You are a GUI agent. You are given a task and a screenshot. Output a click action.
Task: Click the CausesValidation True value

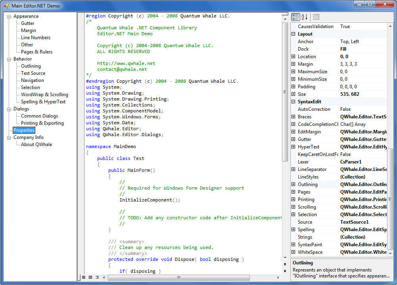click(345, 26)
